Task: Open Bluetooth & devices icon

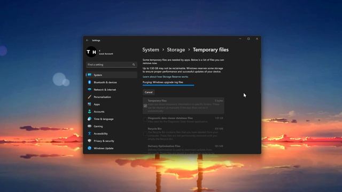Action: click(89, 82)
